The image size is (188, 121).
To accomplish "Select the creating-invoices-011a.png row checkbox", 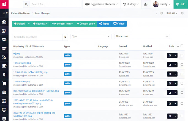I will coord(182,103).
